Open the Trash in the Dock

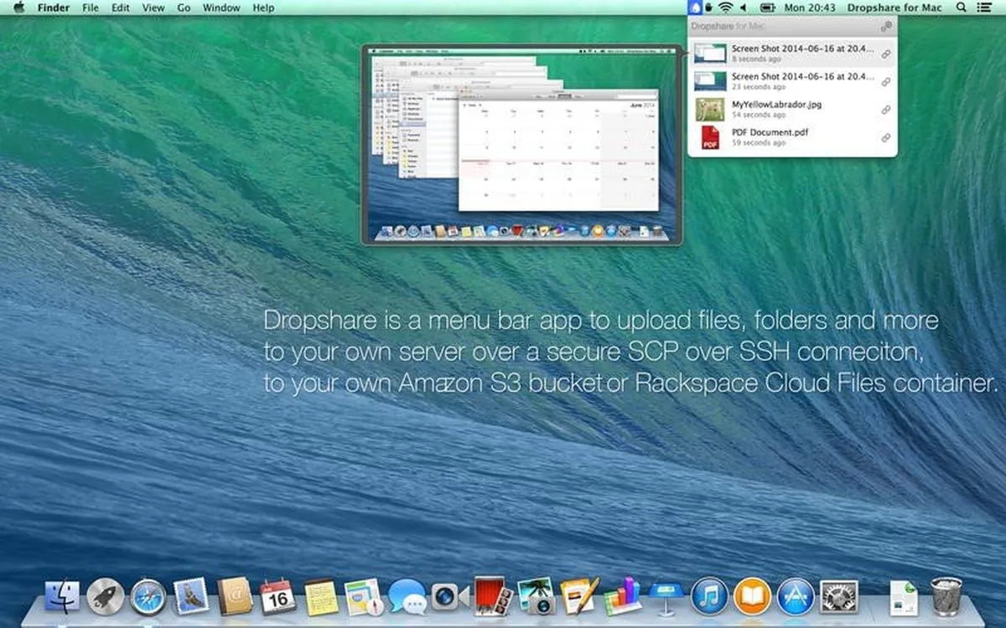[x=946, y=597]
